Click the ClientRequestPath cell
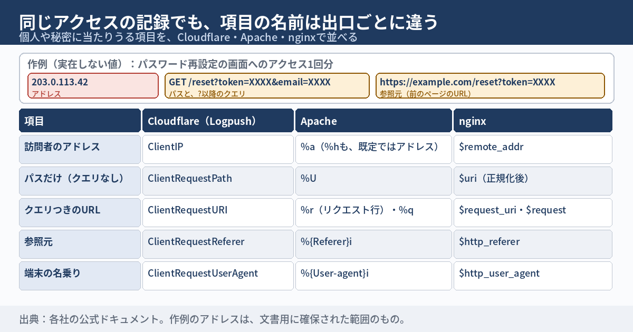This screenshot has height=332, width=633. pos(218,181)
